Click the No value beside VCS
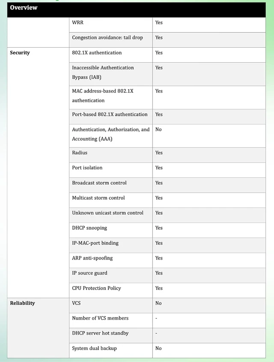274x362 pixels. click(158, 303)
